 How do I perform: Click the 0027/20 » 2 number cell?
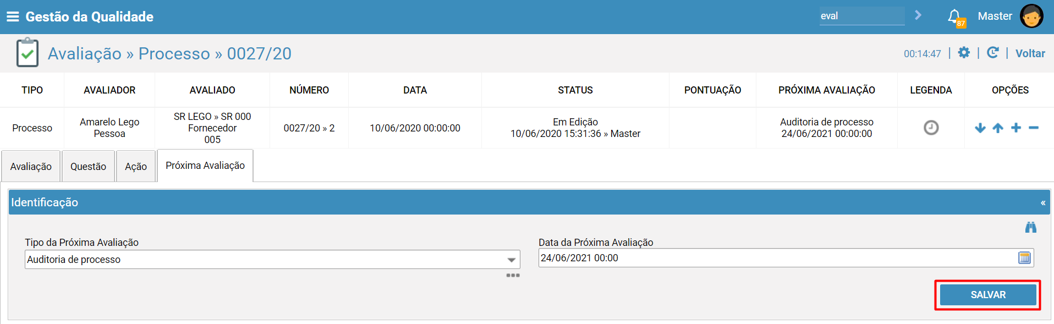pos(309,128)
